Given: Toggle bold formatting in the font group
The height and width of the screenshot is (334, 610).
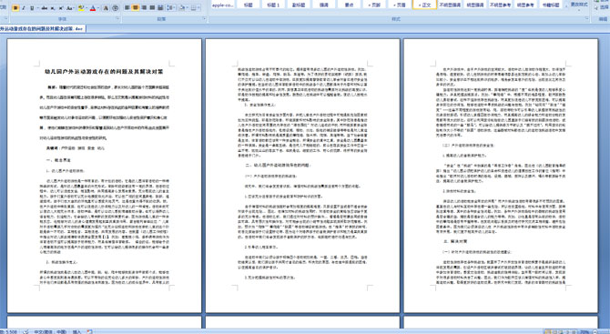Looking at the screenshot, I should coord(15,8).
